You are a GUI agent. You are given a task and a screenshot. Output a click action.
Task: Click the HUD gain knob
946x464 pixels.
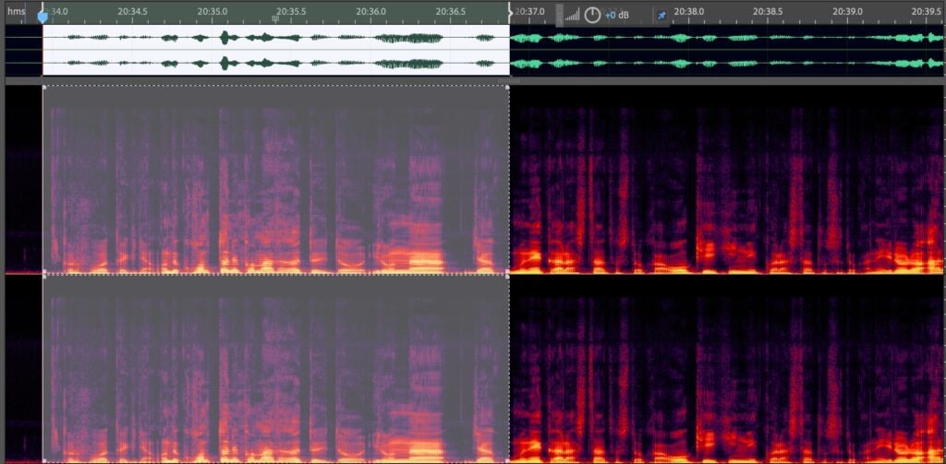(592, 15)
